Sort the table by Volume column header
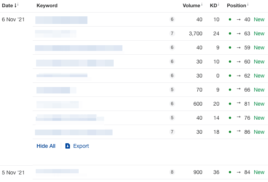The image size is (268, 182). 191,6
